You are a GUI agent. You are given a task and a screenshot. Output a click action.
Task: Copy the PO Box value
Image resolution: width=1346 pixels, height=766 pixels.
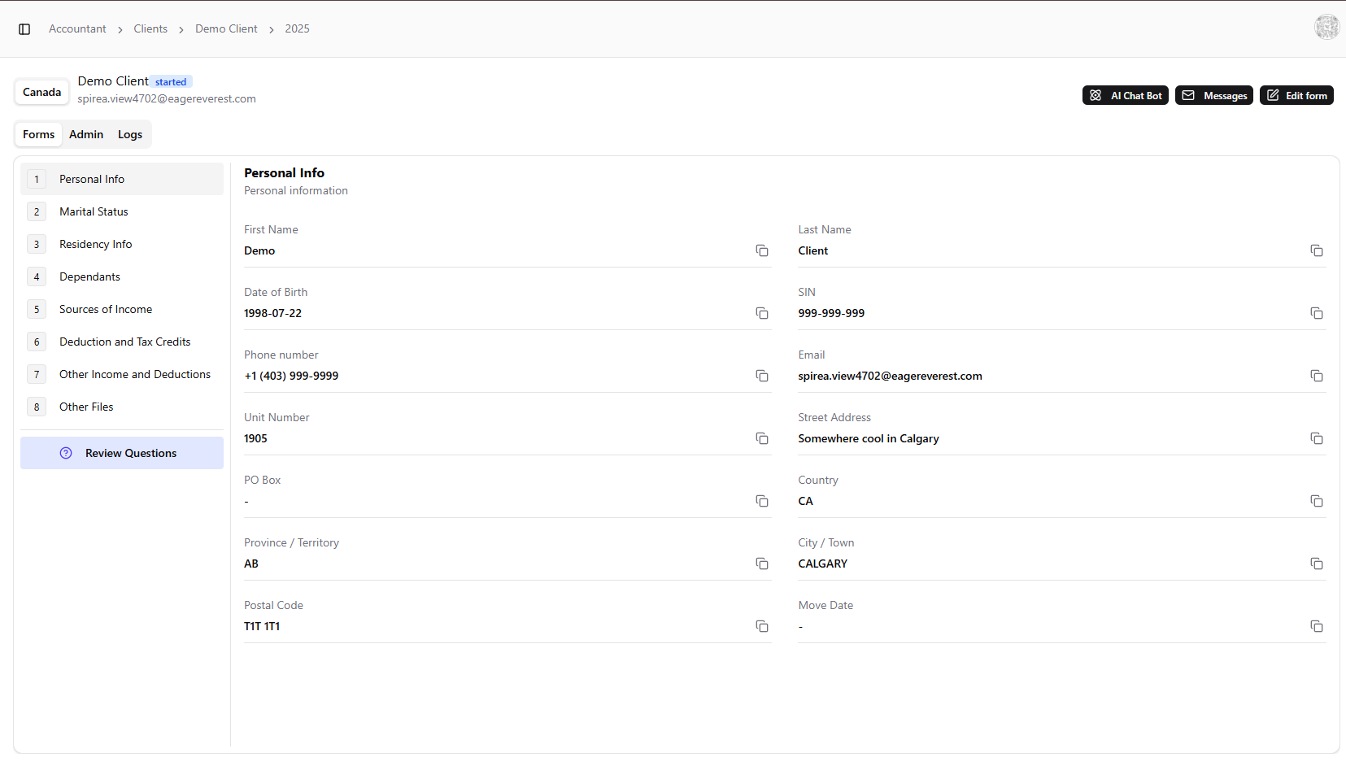[x=762, y=501]
